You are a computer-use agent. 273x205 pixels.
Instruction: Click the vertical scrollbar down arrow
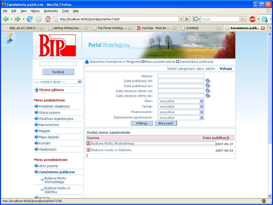(x=270, y=196)
